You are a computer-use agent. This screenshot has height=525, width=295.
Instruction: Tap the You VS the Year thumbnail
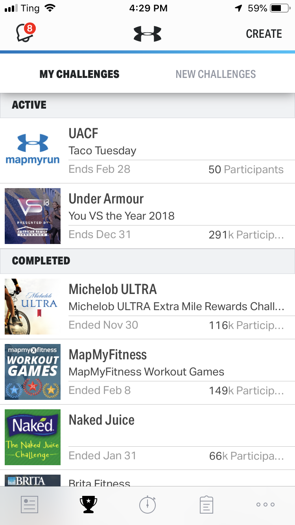(33, 216)
